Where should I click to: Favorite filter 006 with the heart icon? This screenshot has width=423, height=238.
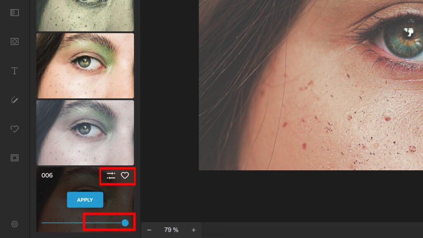[125, 176]
